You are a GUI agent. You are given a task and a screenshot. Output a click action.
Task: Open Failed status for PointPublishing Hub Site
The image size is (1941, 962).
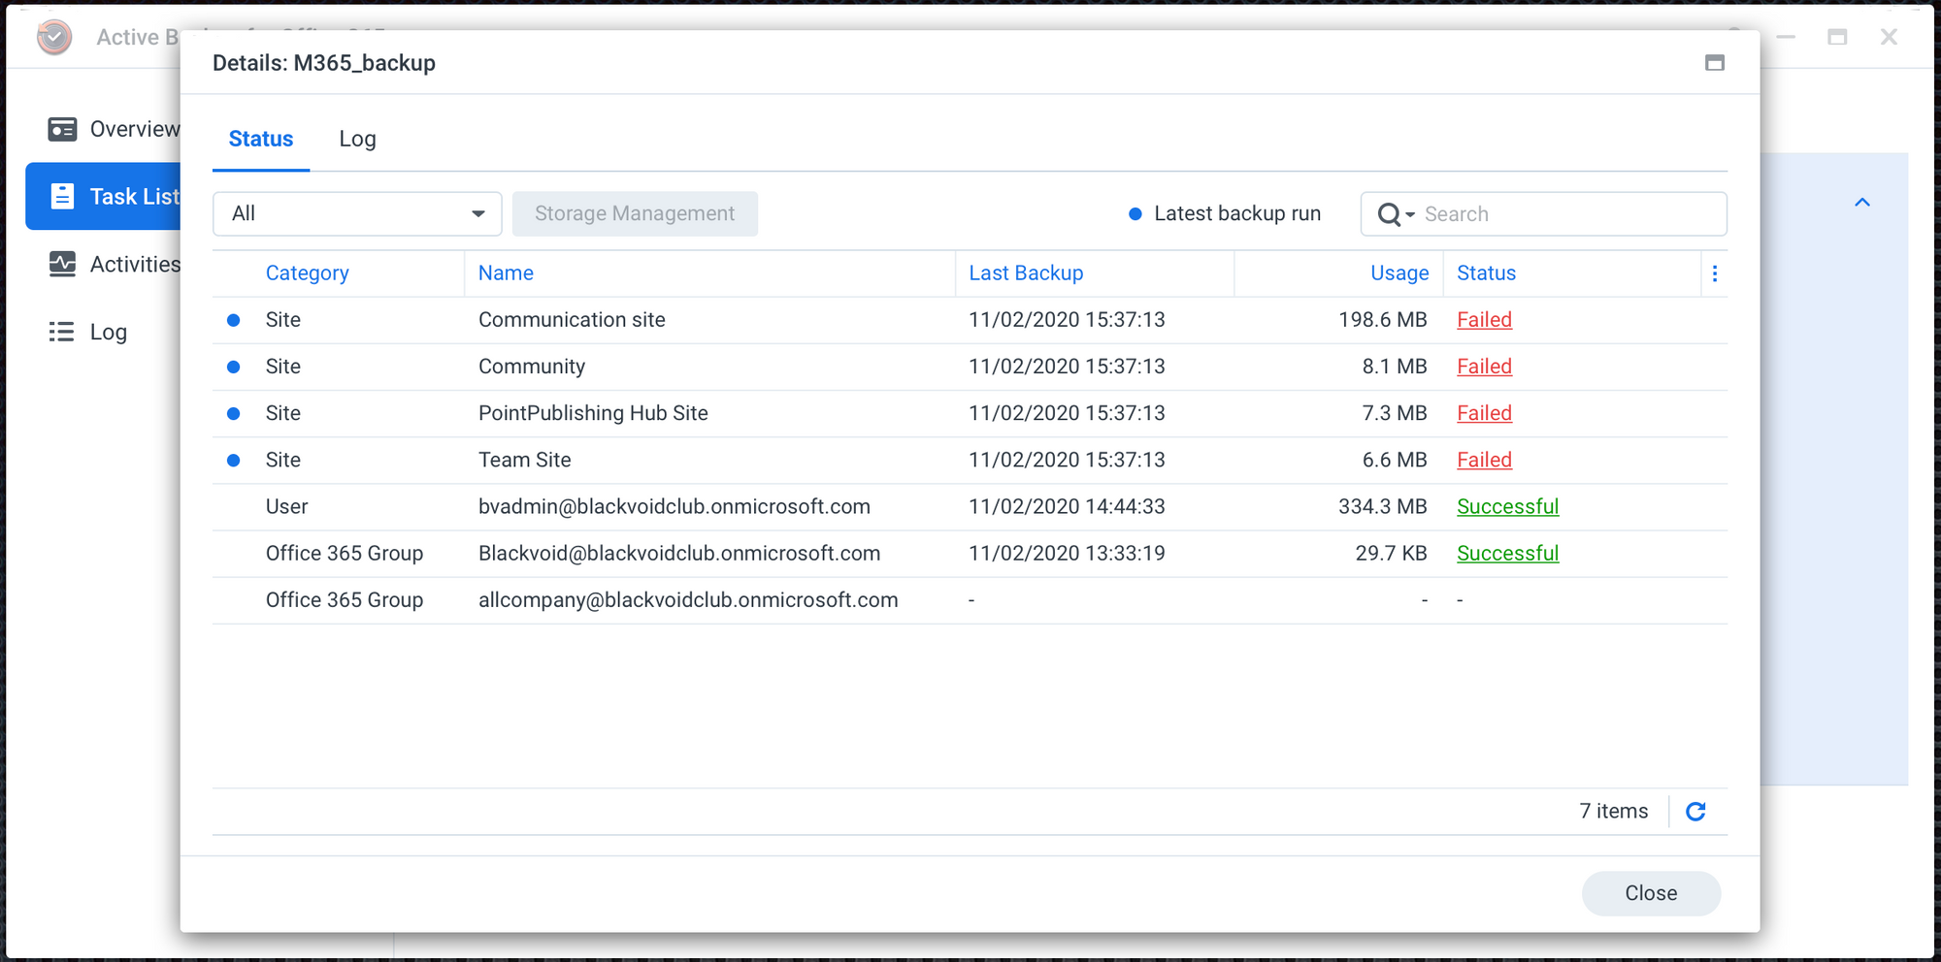click(x=1484, y=413)
